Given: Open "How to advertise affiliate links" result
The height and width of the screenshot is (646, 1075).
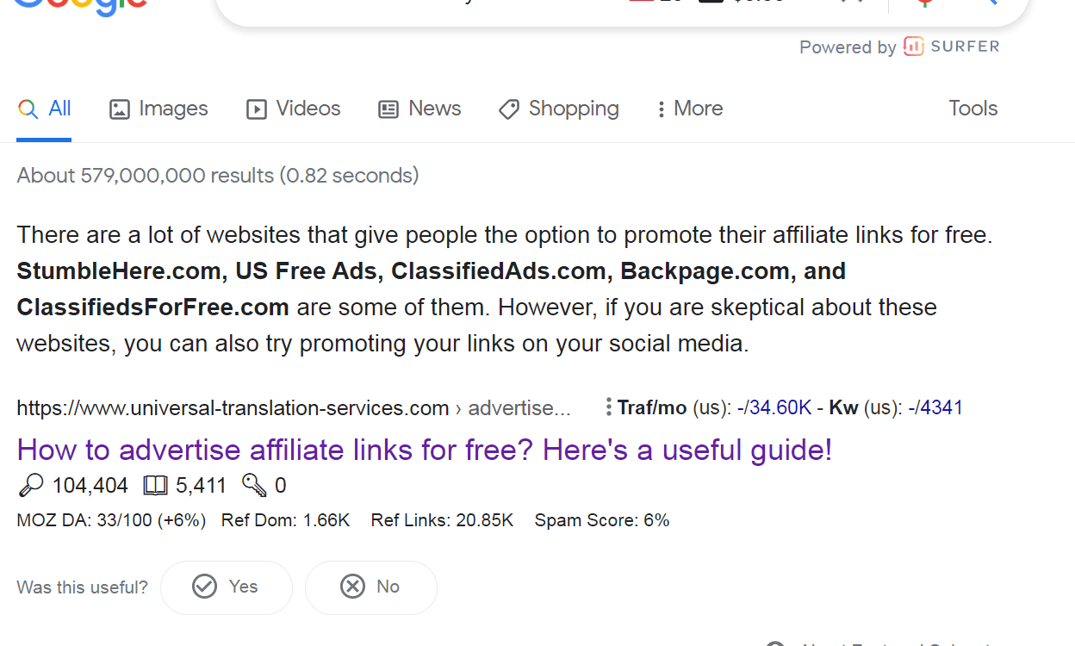Looking at the screenshot, I should coord(425,450).
